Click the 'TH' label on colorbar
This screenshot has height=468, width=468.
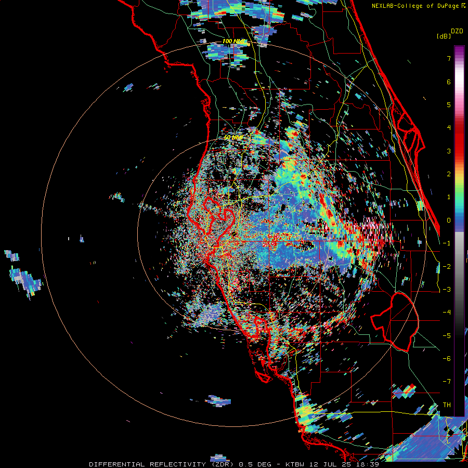[x=447, y=405]
